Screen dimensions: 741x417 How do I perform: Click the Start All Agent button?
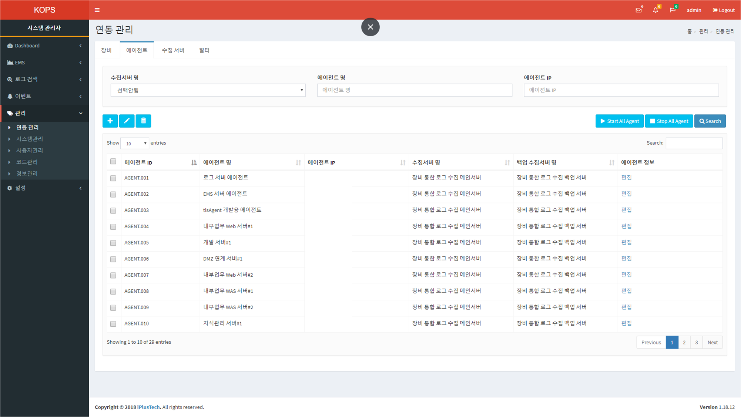(x=619, y=121)
